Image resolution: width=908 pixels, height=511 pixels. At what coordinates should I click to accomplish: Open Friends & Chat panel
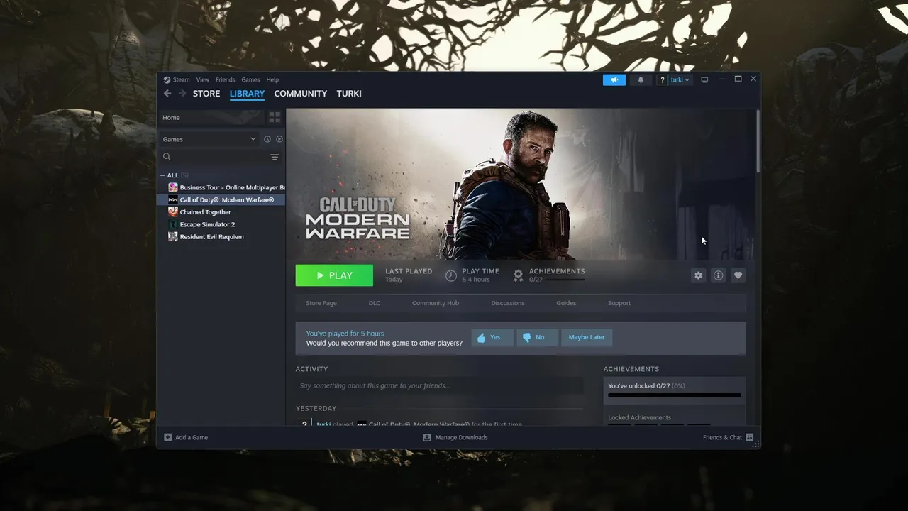728,437
